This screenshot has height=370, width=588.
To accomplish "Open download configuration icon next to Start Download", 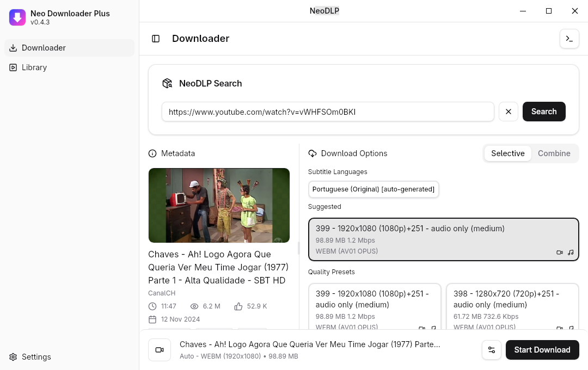I will (x=492, y=350).
